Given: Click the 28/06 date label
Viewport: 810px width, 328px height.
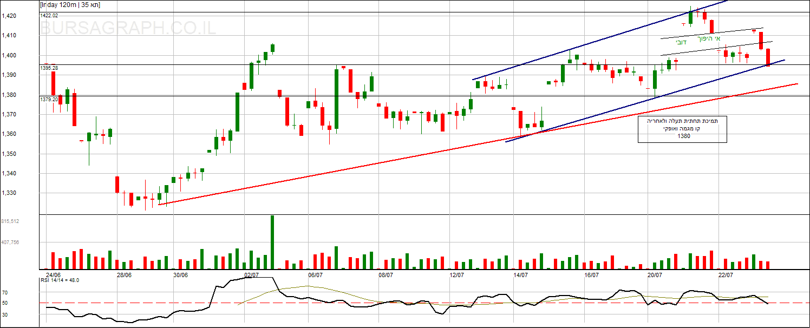Looking at the screenshot, I should [125, 275].
